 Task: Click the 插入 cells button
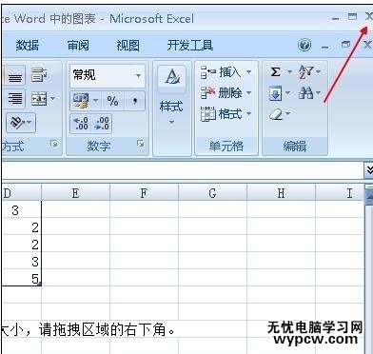click(x=221, y=72)
